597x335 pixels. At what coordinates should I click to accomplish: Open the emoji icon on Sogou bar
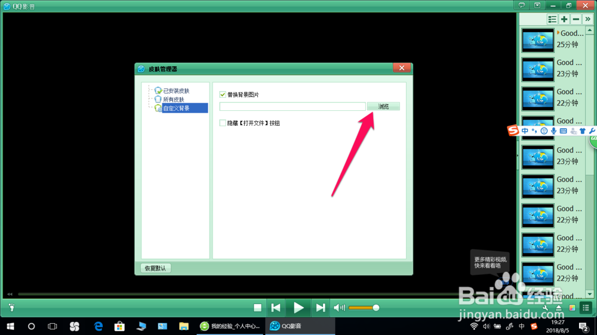pos(544,131)
